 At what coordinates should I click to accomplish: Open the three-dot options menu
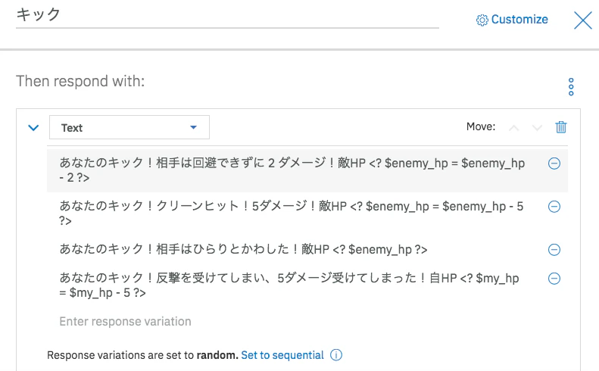(571, 87)
